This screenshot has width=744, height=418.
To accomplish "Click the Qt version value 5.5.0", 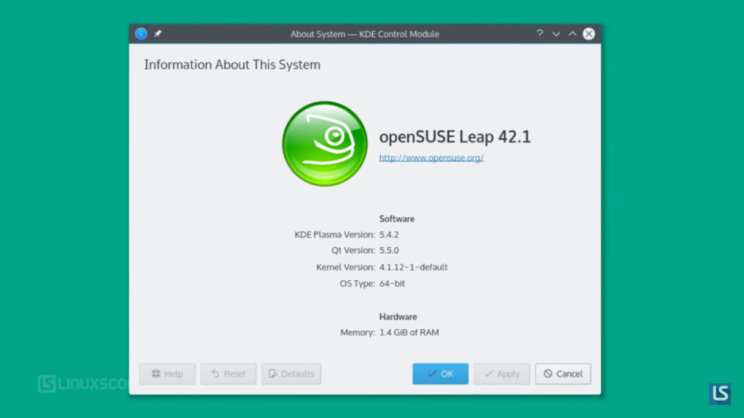I will pos(389,250).
